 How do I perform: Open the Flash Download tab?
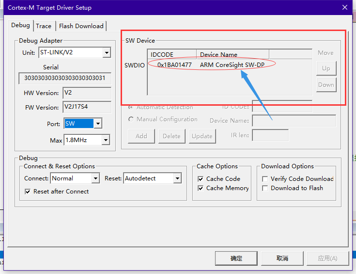tap(81, 26)
